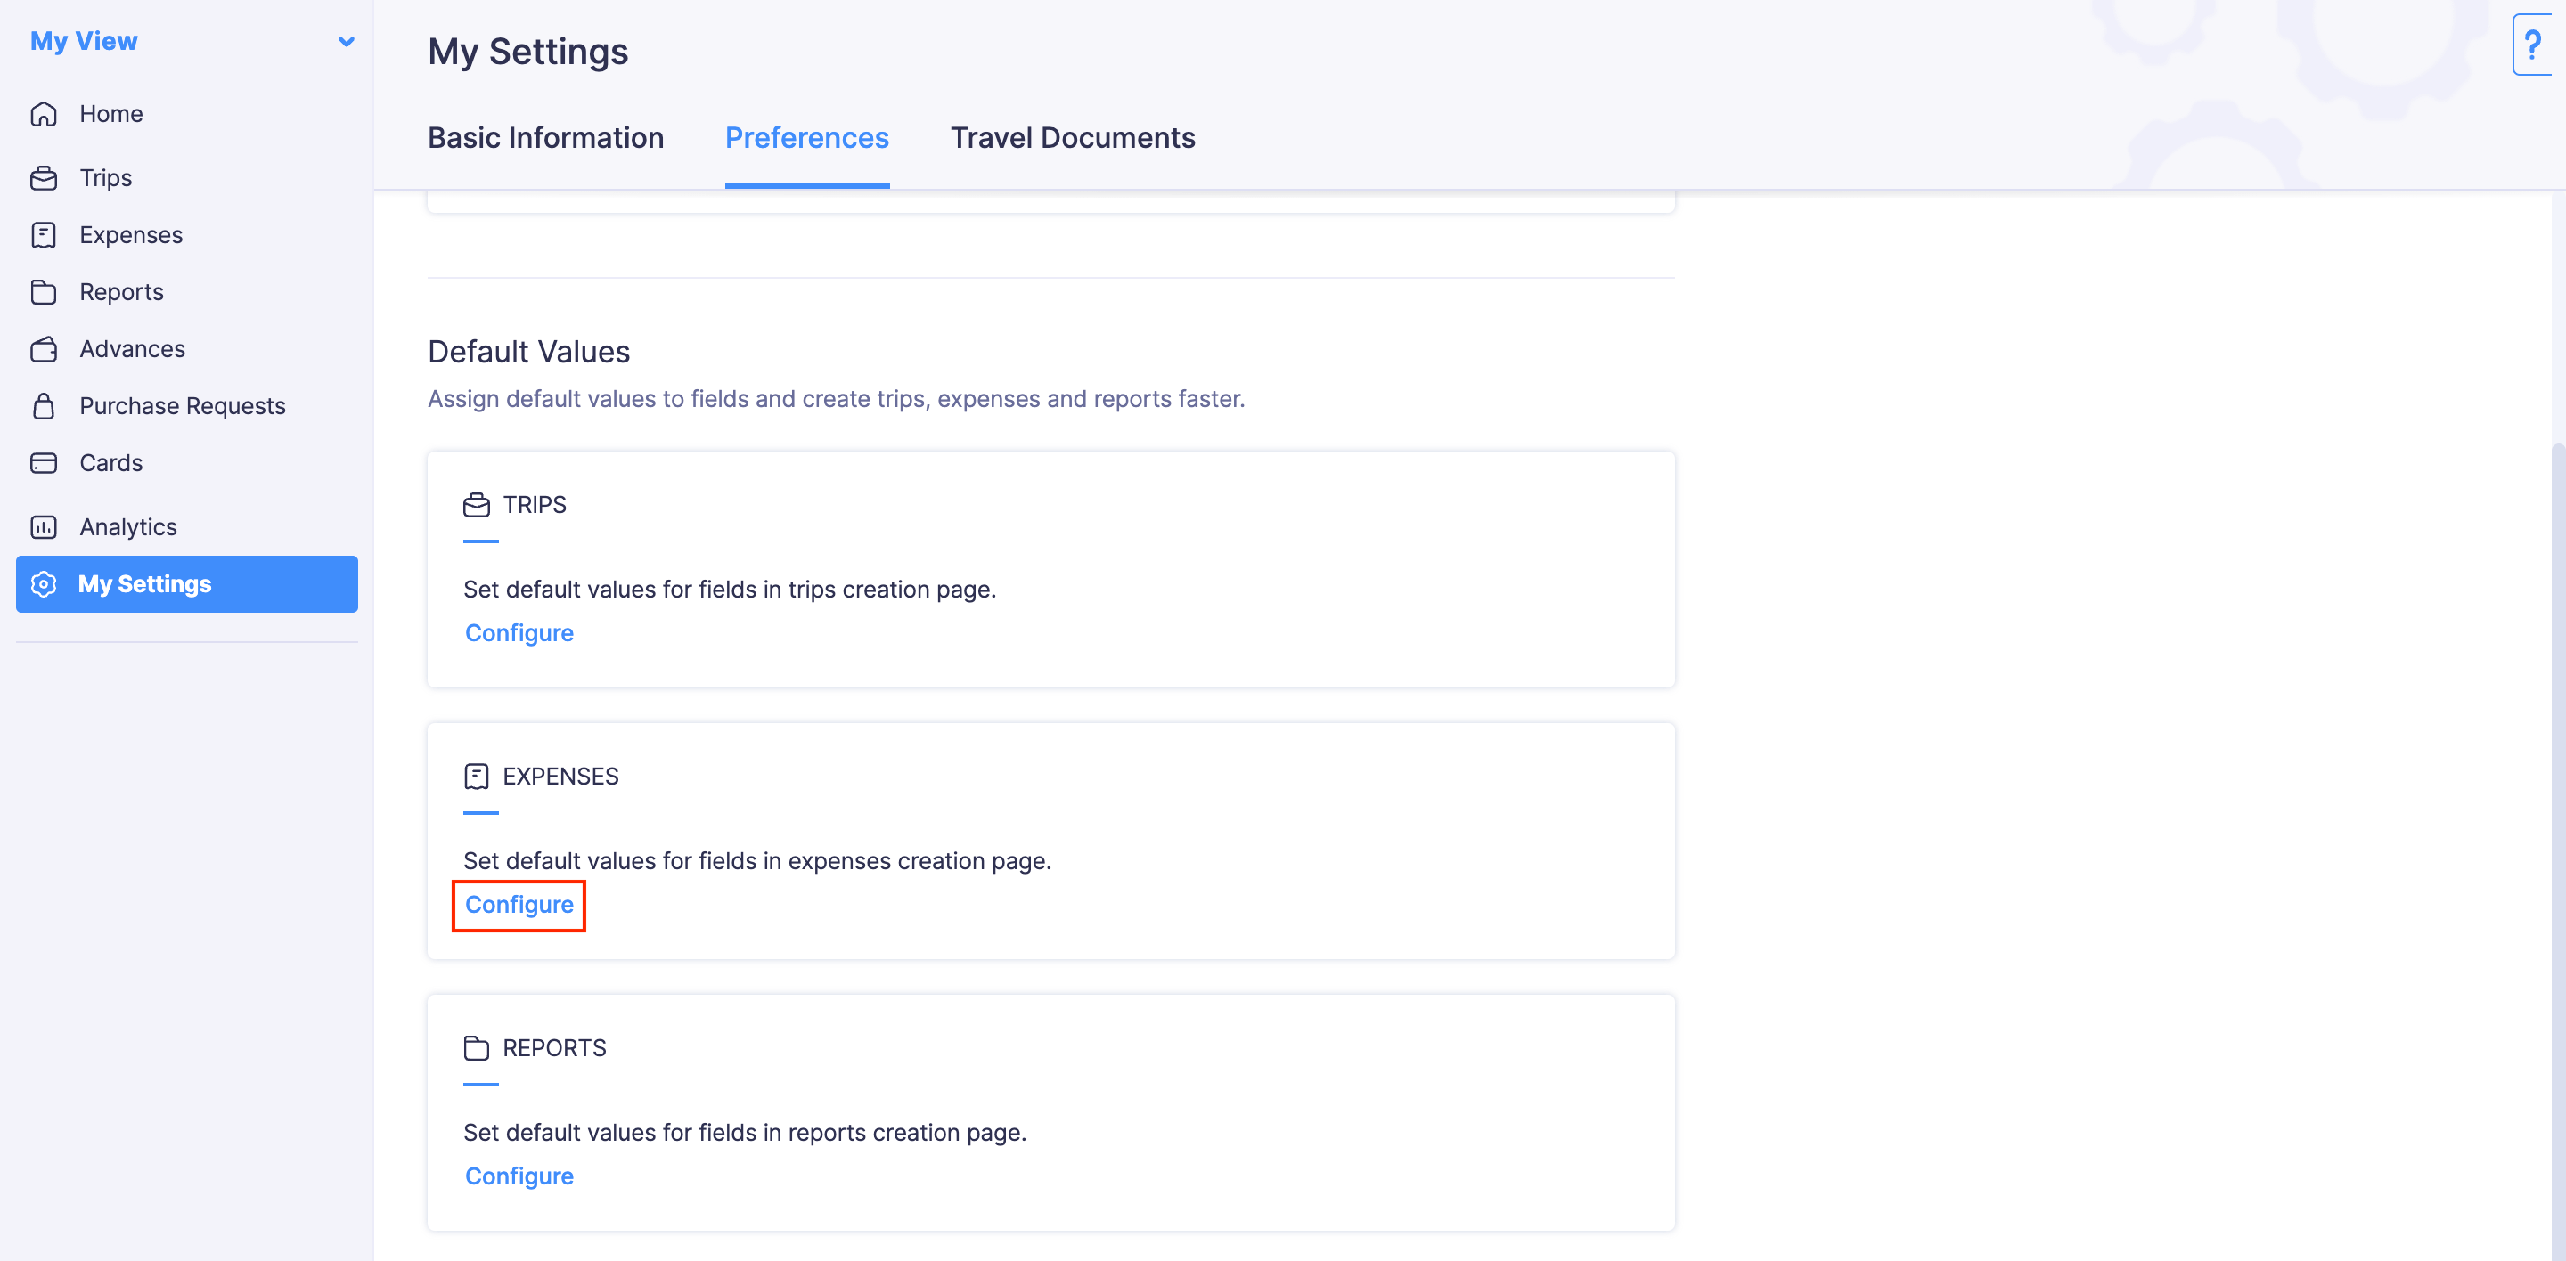
Task: Configure default values for reports
Action: tap(519, 1176)
